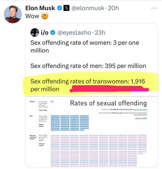
Task: Click the sex offending rate of men line
Action: coord(88,66)
